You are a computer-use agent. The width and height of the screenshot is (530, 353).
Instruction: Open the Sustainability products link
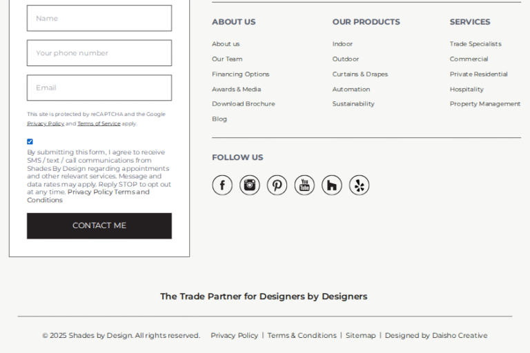(x=353, y=103)
